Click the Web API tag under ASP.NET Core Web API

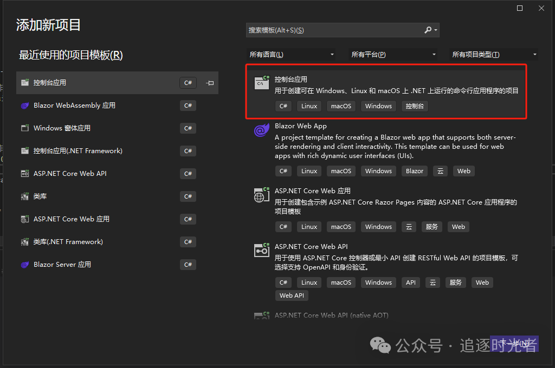292,295
